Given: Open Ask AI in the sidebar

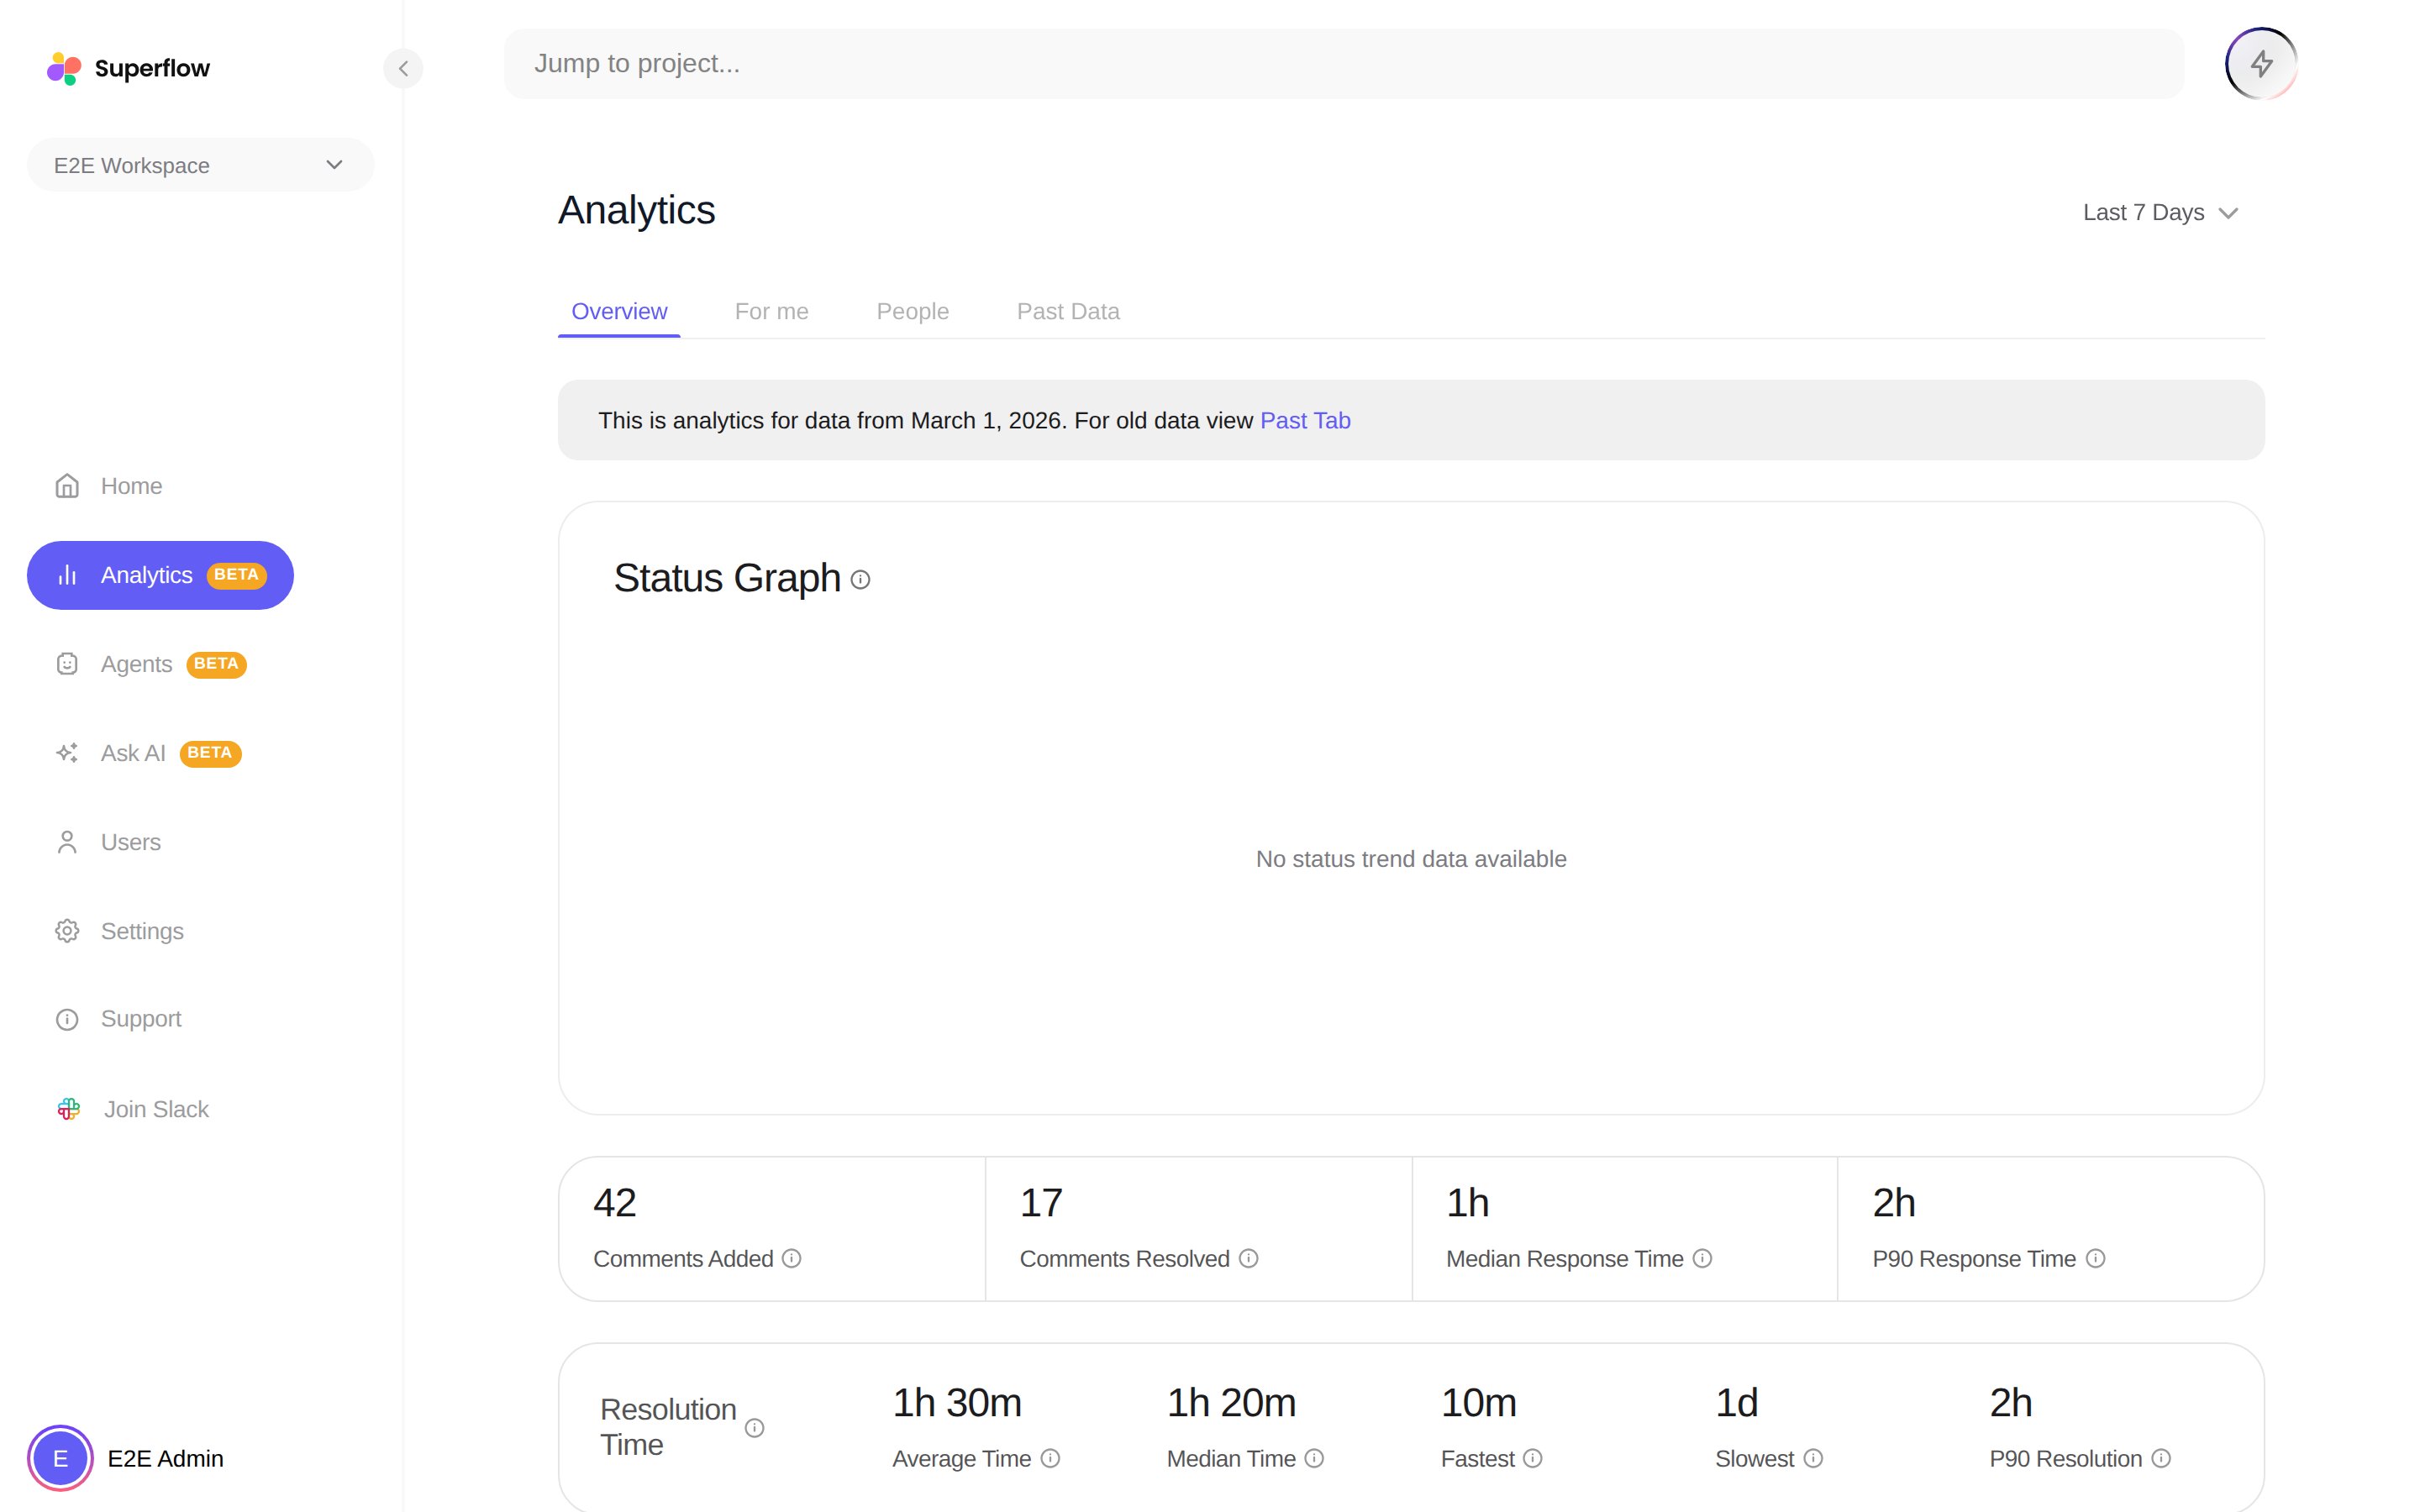Looking at the screenshot, I should coord(148,753).
